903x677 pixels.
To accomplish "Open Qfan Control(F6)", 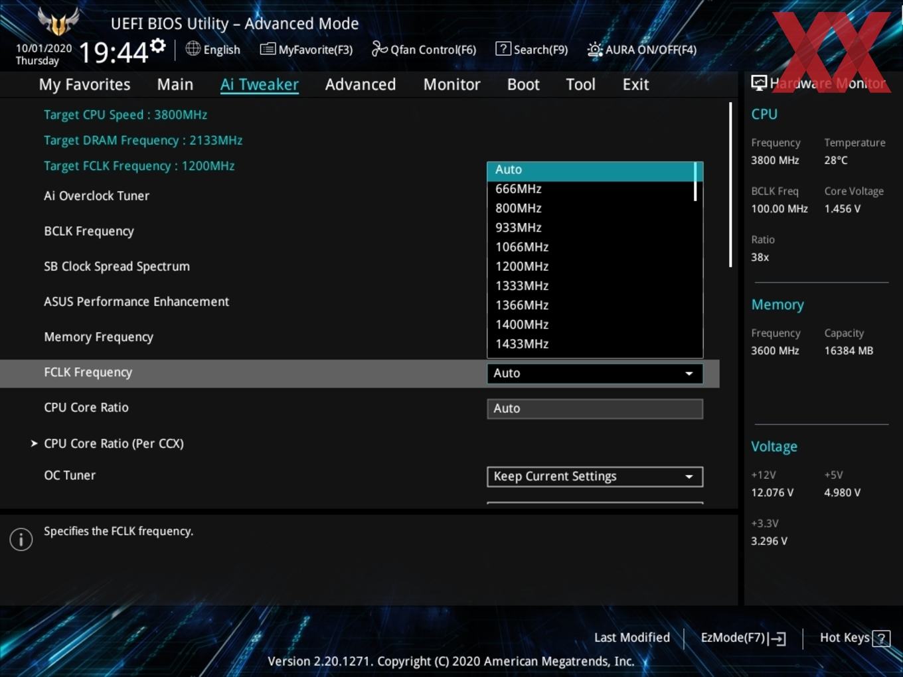I will [x=424, y=49].
